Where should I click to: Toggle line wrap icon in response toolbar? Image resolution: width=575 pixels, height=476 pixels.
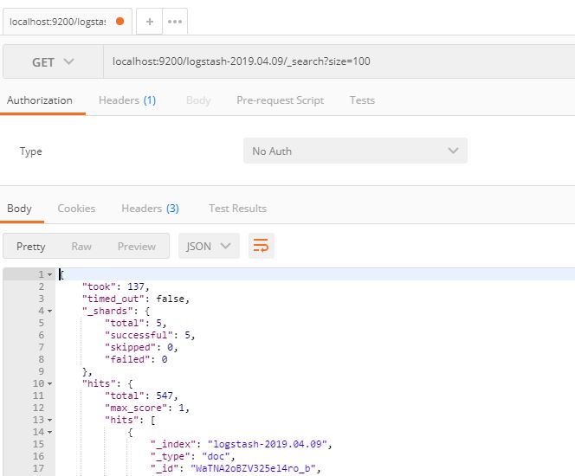point(262,246)
